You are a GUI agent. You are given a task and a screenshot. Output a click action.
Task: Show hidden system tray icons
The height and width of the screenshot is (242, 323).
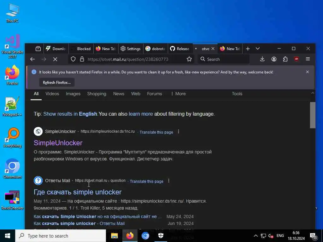pyautogui.click(x=255, y=236)
